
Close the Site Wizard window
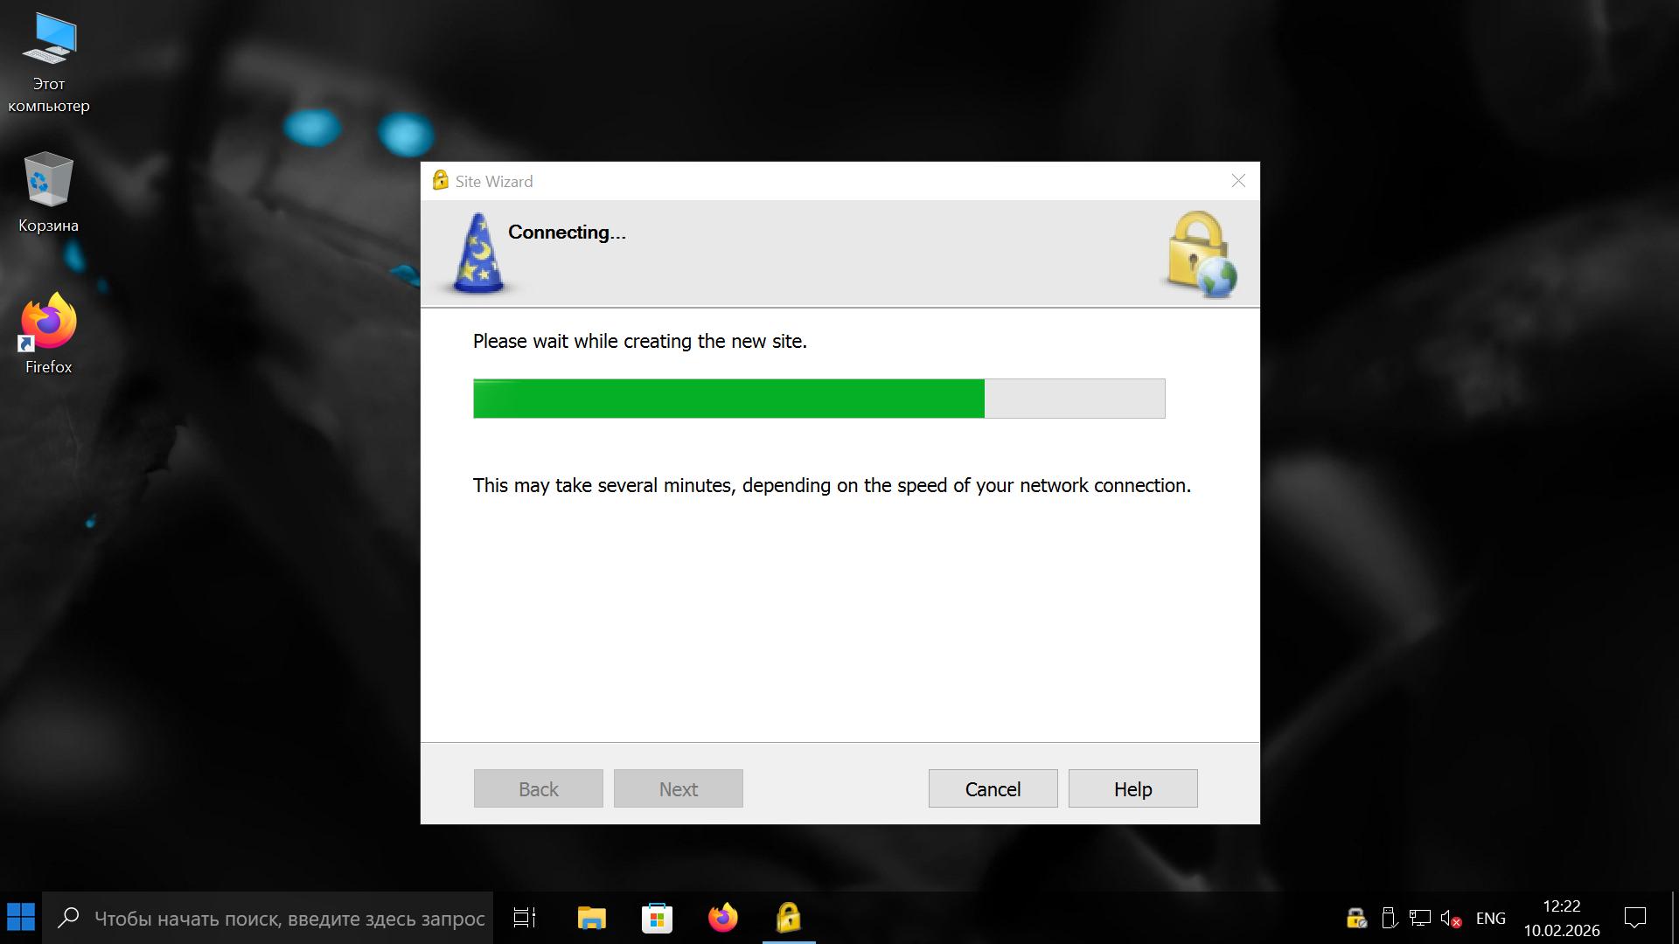pyautogui.click(x=1238, y=181)
